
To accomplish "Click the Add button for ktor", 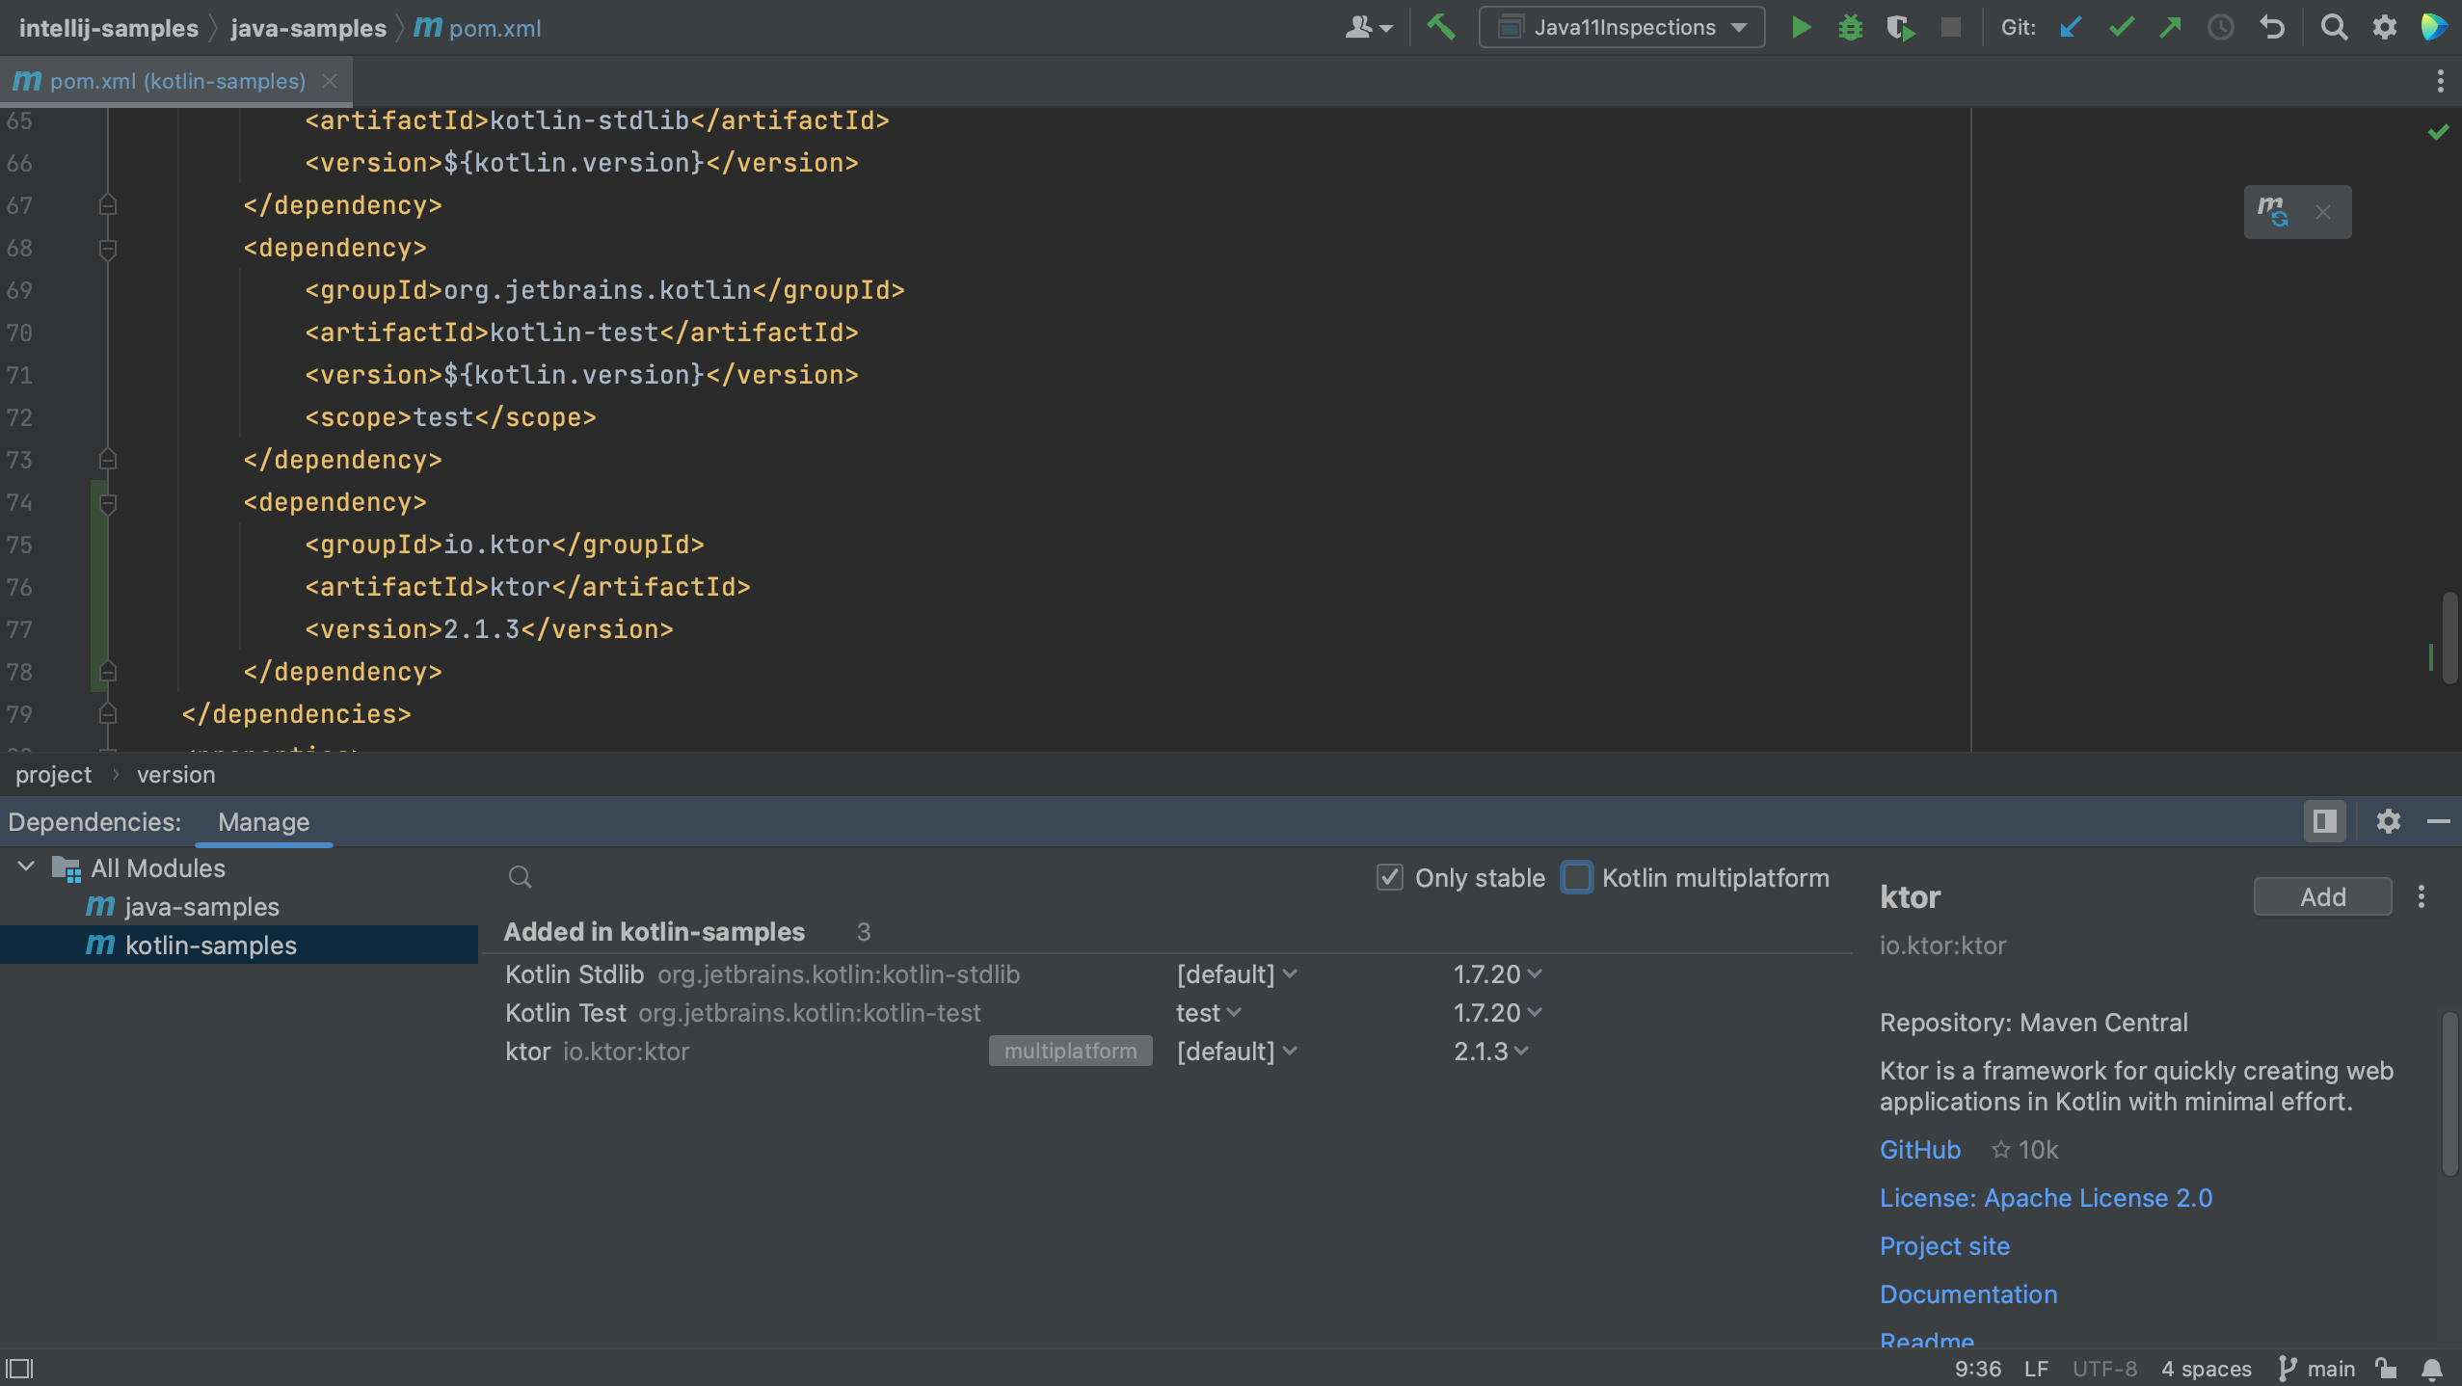I will pyautogui.click(x=2322, y=896).
